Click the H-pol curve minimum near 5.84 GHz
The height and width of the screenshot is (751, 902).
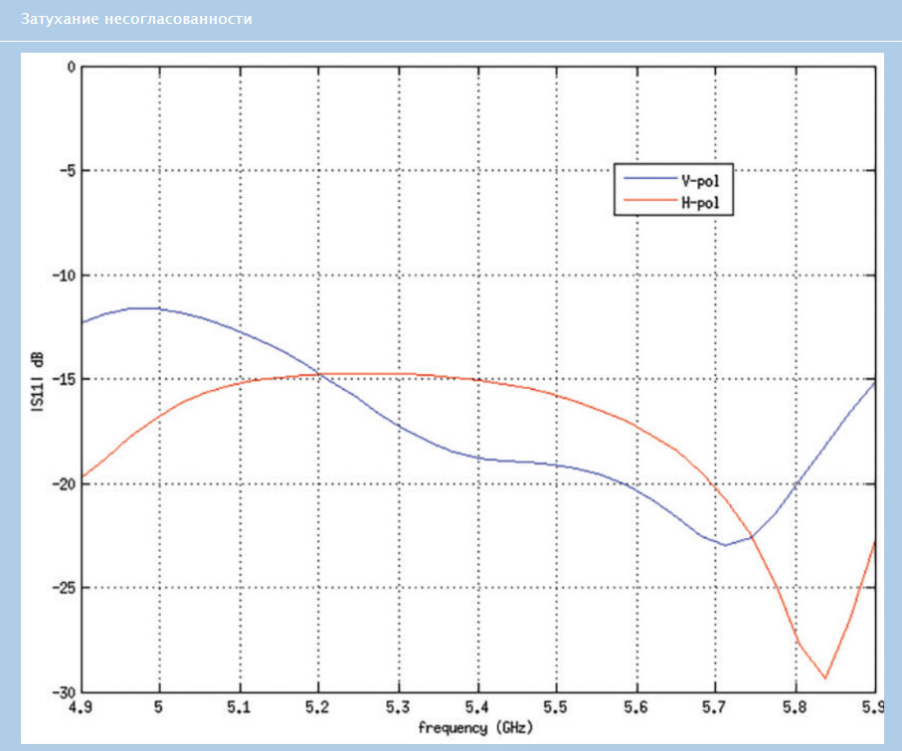824,678
